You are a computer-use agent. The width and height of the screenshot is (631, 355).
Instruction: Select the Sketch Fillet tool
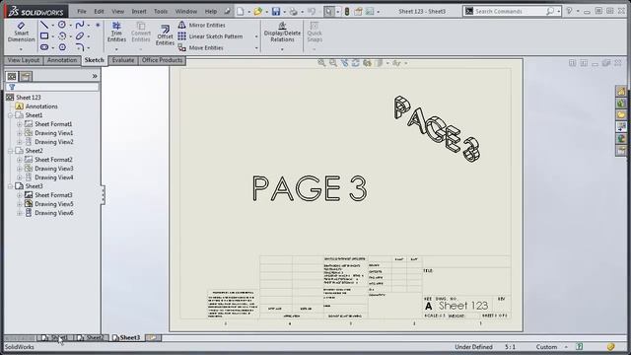point(80,47)
